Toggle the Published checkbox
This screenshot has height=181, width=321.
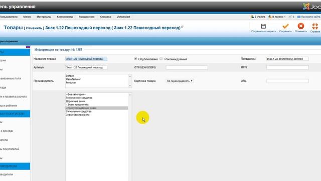click(135, 59)
